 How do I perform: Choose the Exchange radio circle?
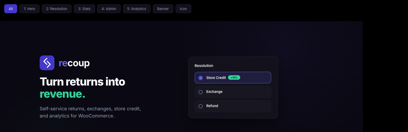tap(201, 92)
